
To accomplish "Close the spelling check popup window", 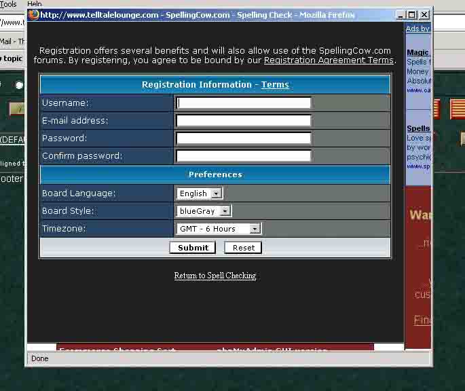I will click(x=424, y=15).
